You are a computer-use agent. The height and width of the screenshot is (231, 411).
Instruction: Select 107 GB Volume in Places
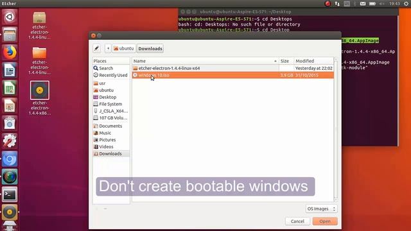(x=111, y=118)
